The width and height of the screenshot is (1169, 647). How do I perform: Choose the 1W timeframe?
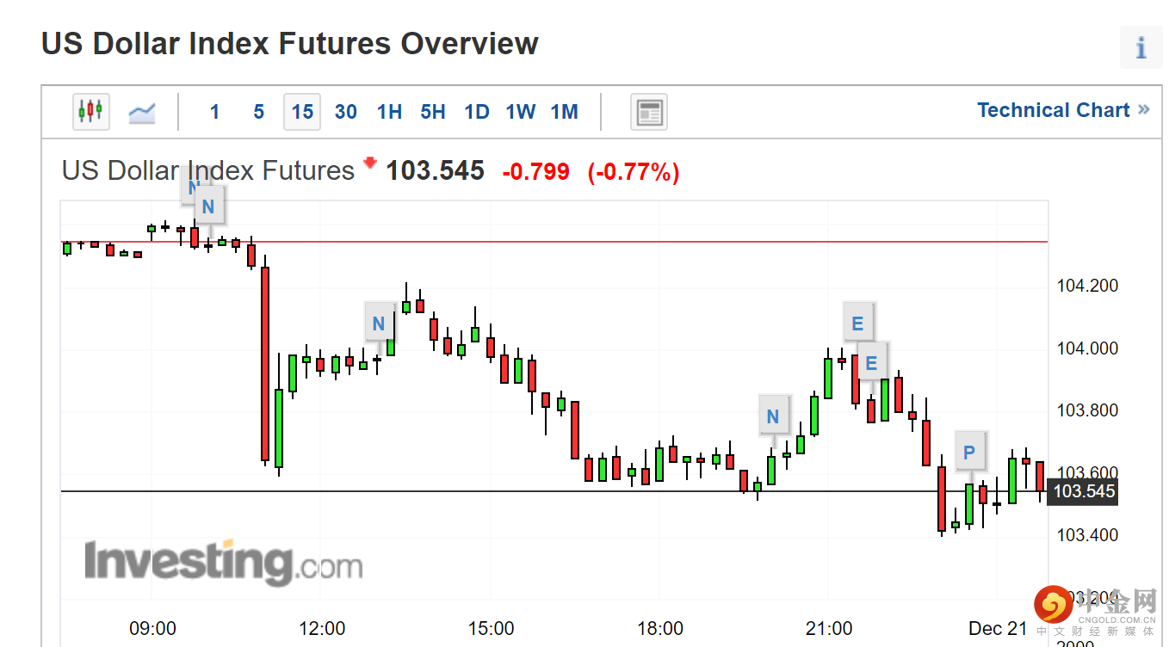click(x=520, y=112)
